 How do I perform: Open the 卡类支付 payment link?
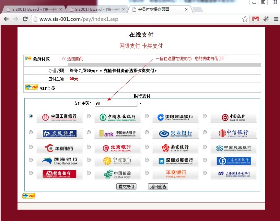coord(152,46)
